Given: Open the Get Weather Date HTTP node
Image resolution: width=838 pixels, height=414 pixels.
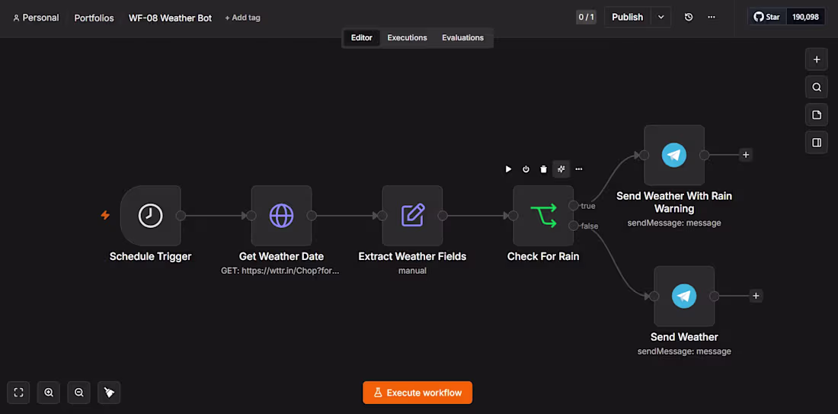Looking at the screenshot, I should pos(281,216).
